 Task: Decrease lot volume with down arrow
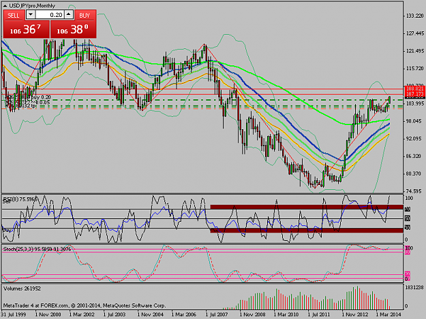tap(31, 14)
